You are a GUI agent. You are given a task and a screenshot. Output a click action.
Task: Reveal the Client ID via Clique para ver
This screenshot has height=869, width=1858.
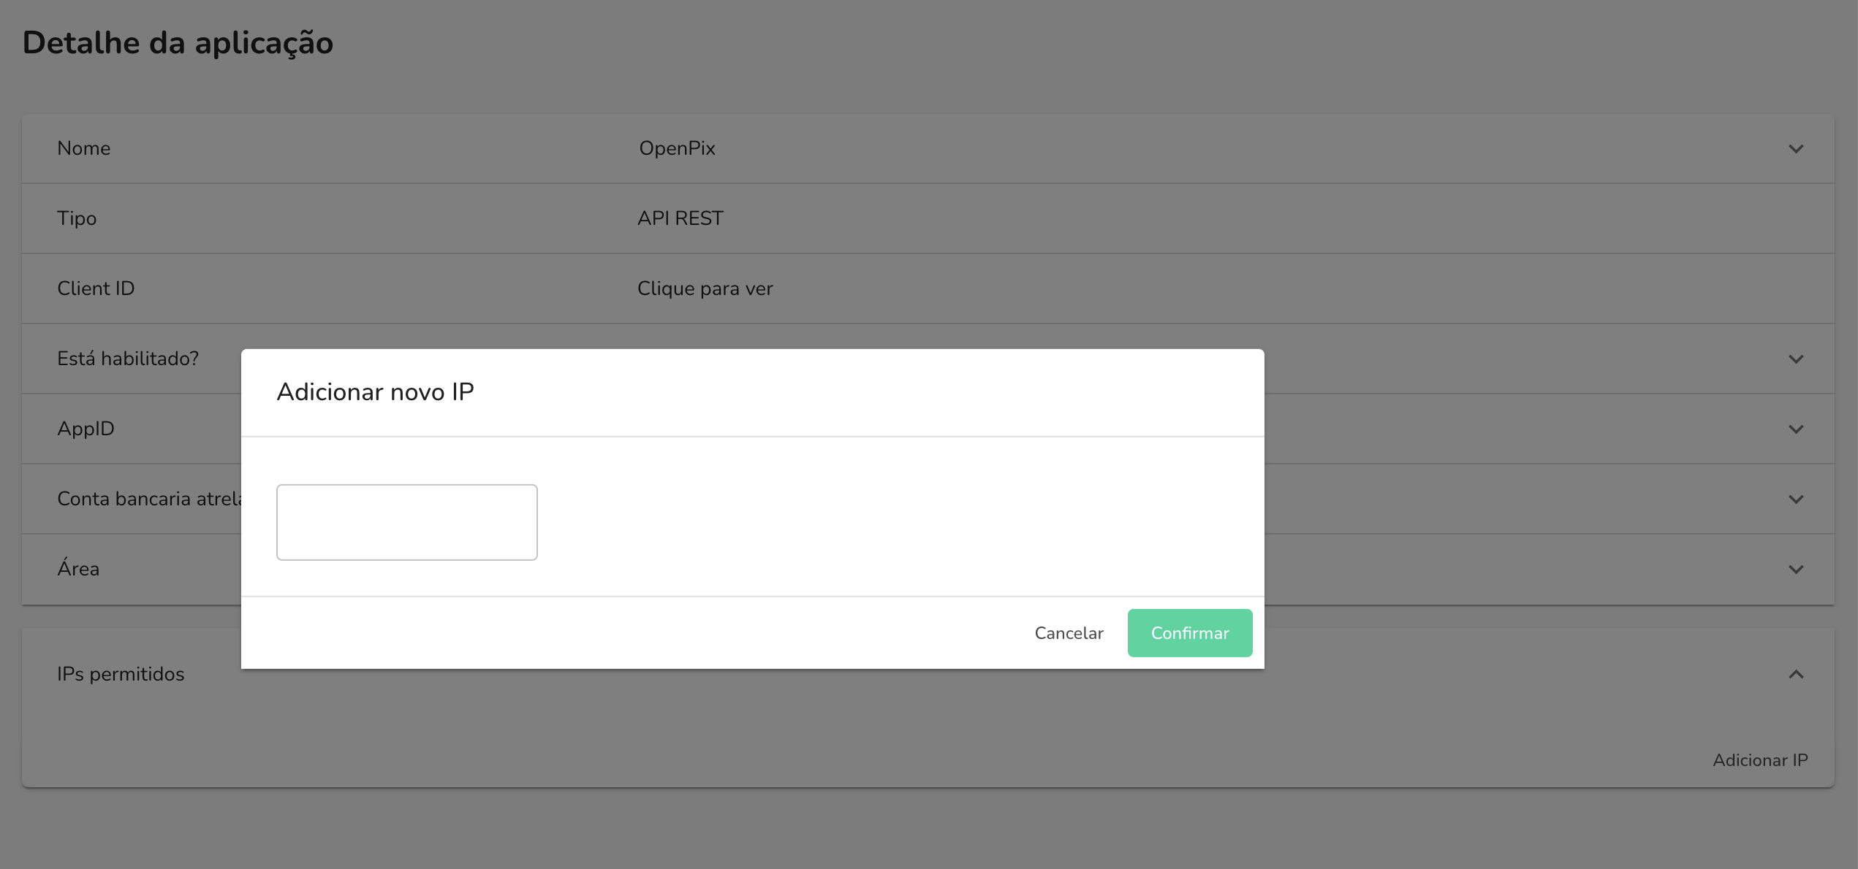(705, 288)
